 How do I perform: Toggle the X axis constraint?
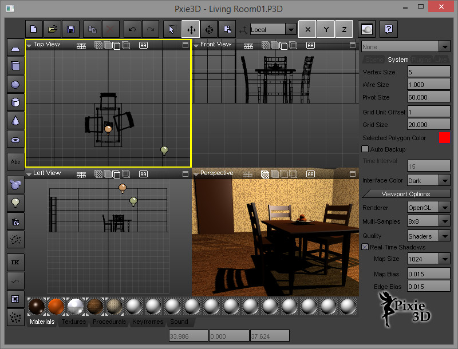(x=307, y=29)
